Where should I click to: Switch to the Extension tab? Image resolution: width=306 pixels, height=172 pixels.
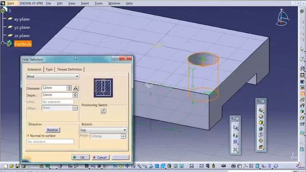tap(34, 69)
